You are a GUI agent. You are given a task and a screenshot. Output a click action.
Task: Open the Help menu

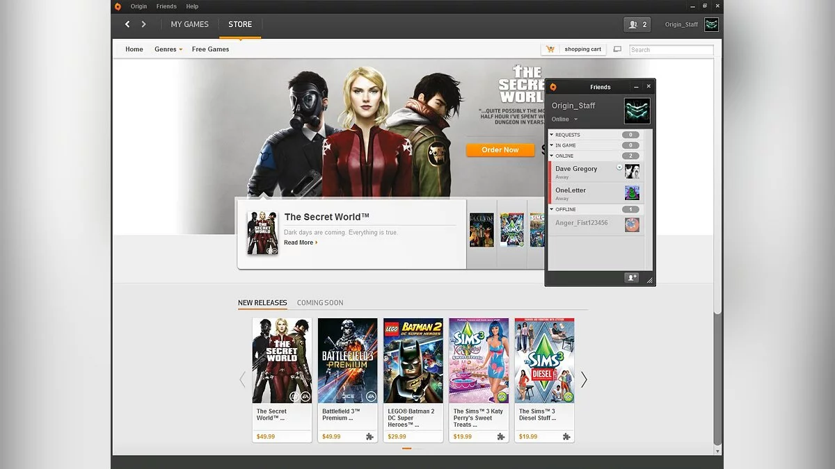click(192, 6)
